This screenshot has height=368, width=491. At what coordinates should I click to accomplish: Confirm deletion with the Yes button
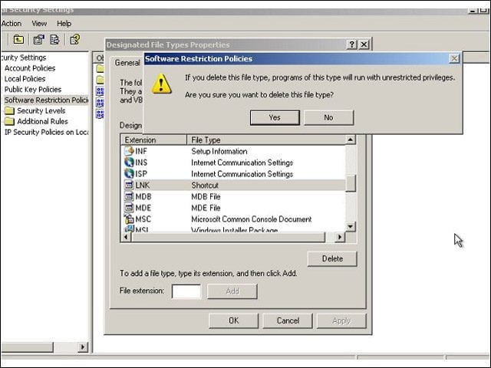pos(275,117)
